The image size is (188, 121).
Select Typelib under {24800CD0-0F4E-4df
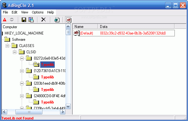click(x=47, y=102)
